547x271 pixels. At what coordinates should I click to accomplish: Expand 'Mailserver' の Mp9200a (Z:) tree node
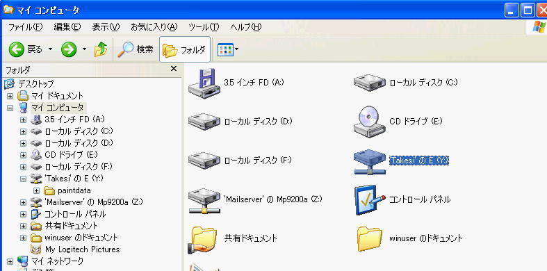(23, 203)
